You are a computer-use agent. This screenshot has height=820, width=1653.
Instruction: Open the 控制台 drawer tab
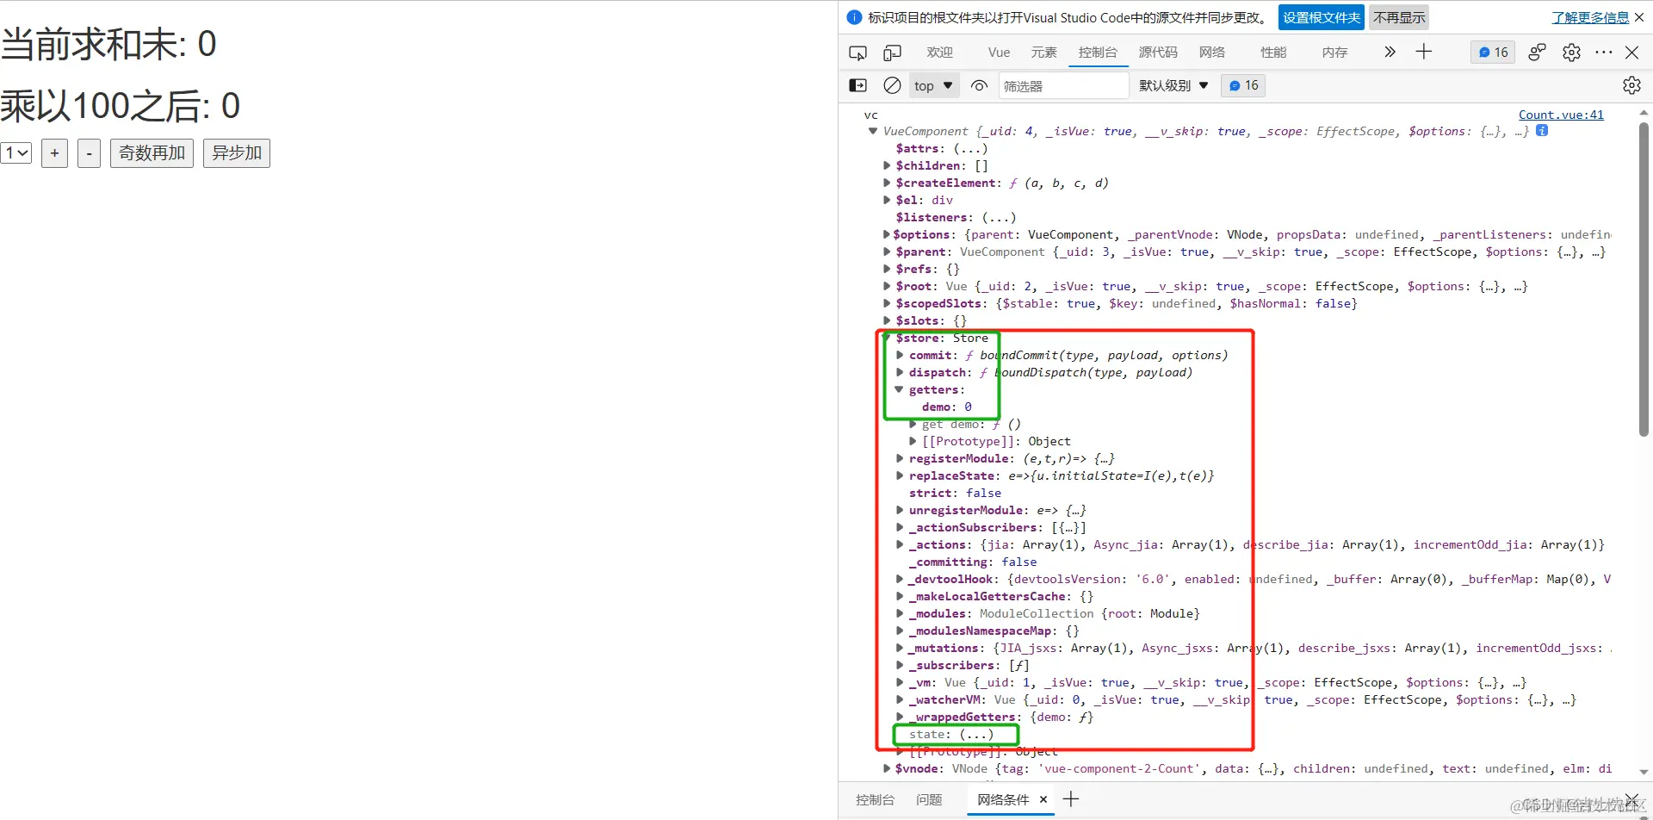[875, 799]
